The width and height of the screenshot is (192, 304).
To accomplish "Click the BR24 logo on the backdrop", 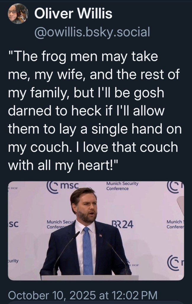I will click(123, 225).
